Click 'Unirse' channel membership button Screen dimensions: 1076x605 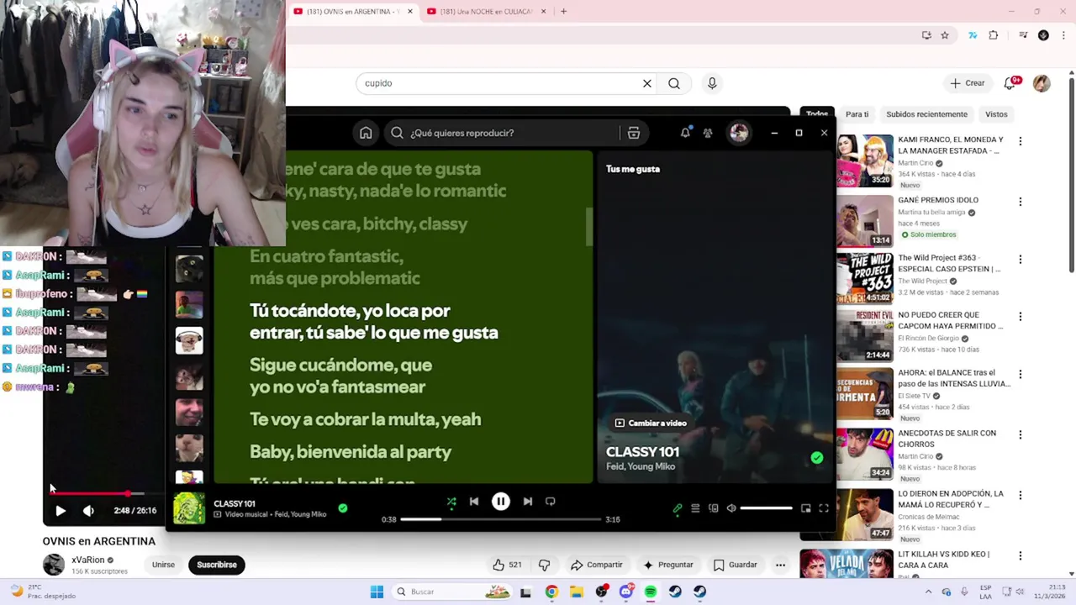(x=163, y=565)
